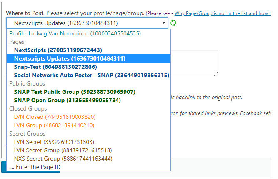Viewport: 278px width, 179px height.
Task: Select LVN Secret Group entry
Action: (x=63, y=150)
